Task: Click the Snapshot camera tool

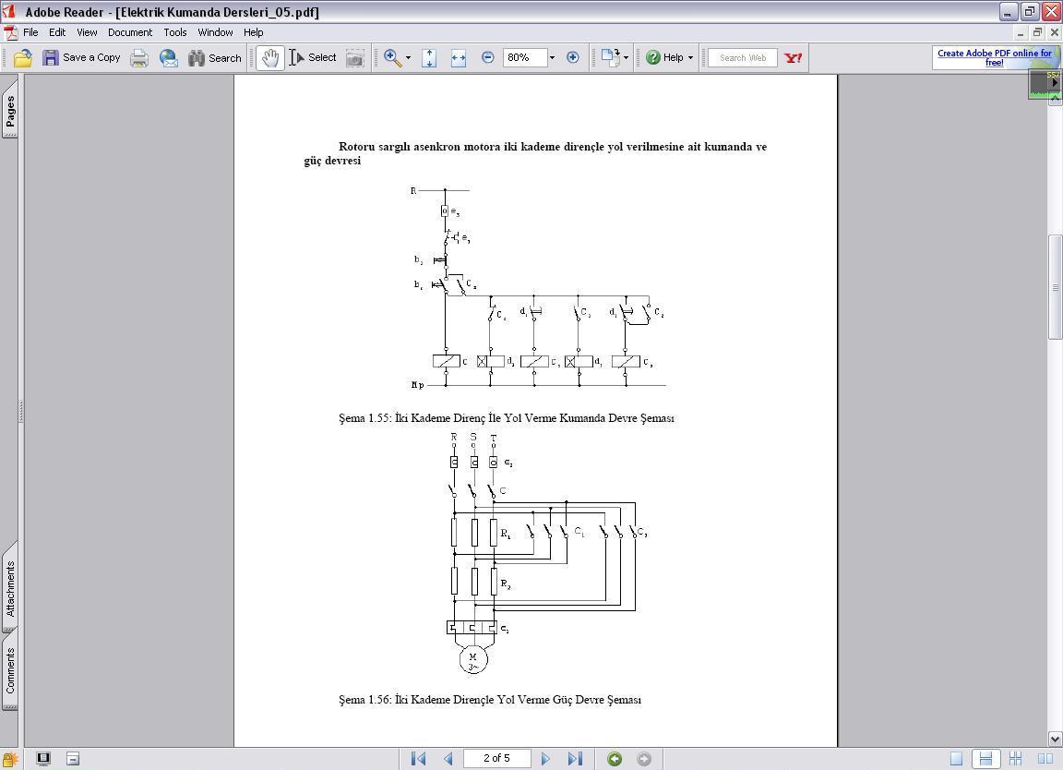Action: tap(354, 57)
